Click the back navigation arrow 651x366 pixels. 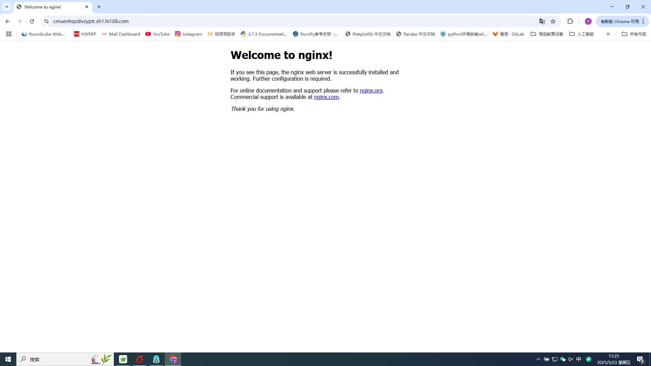pos(7,21)
